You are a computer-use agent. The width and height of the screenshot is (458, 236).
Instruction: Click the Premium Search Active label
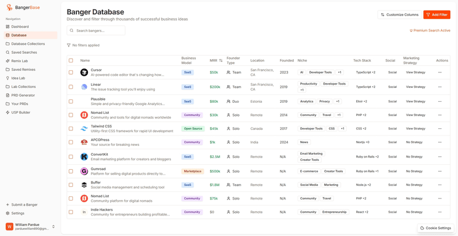click(430, 30)
